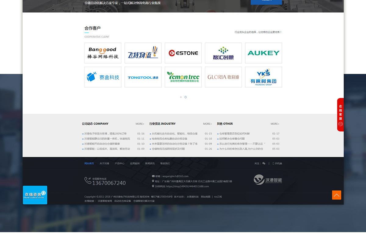Click the Banggood 棒谷网络科技 client logo
Viewport: 366px width, 234px height.
[x=103, y=53]
